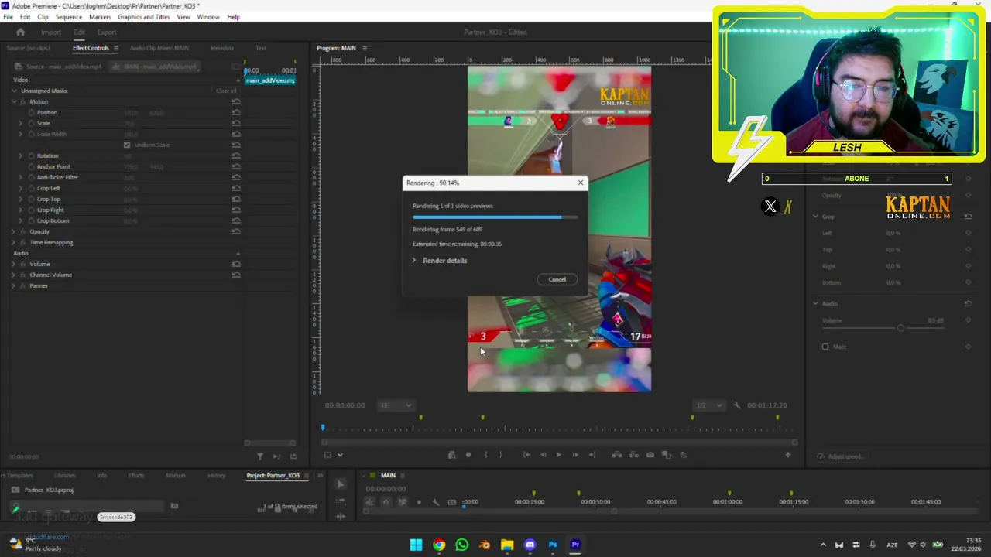
Task: Open the Import workspace tab
Action: click(51, 32)
